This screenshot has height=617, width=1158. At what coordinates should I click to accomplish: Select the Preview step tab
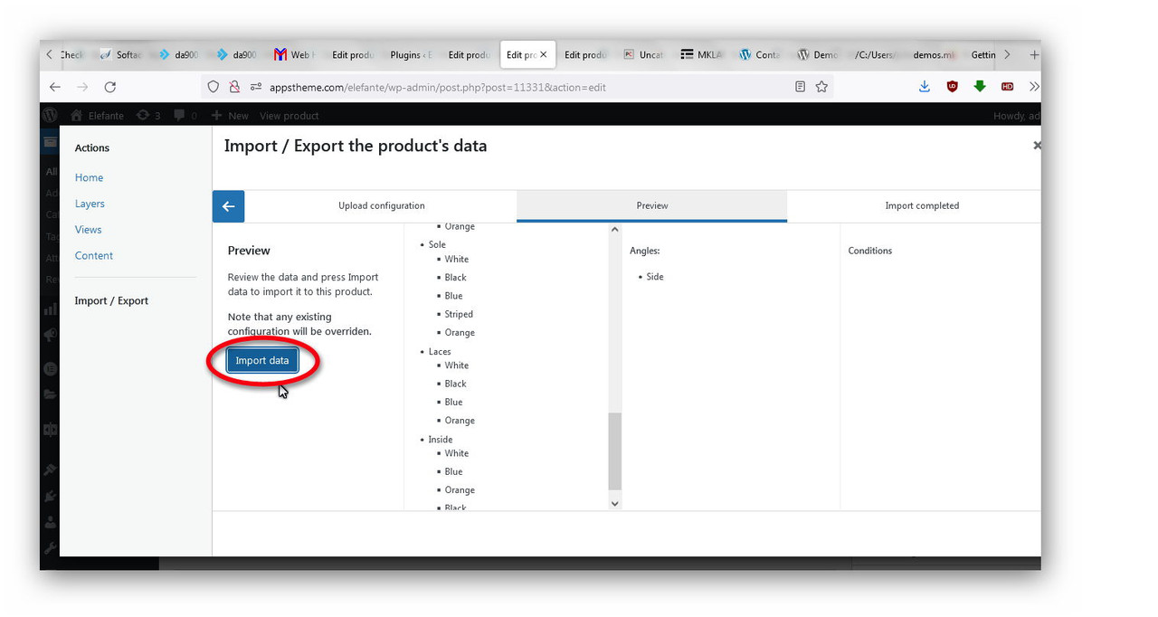(x=651, y=205)
